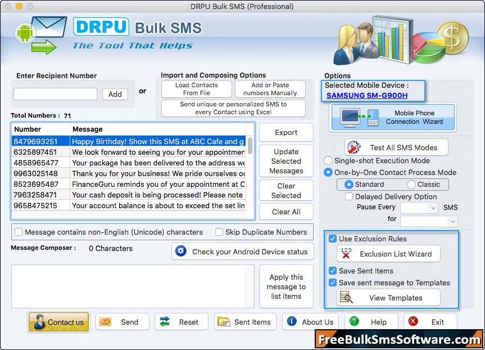This screenshot has width=485, height=350.
Task: Check Skip Duplicate Numbers
Action: pyautogui.click(x=219, y=232)
